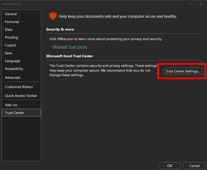Screen dimensions: 207x170
Task: Click the security shield icon
Action: (x=53, y=16)
